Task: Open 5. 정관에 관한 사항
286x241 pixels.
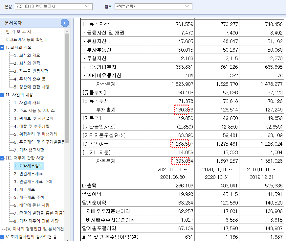Action: coord(32,87)
